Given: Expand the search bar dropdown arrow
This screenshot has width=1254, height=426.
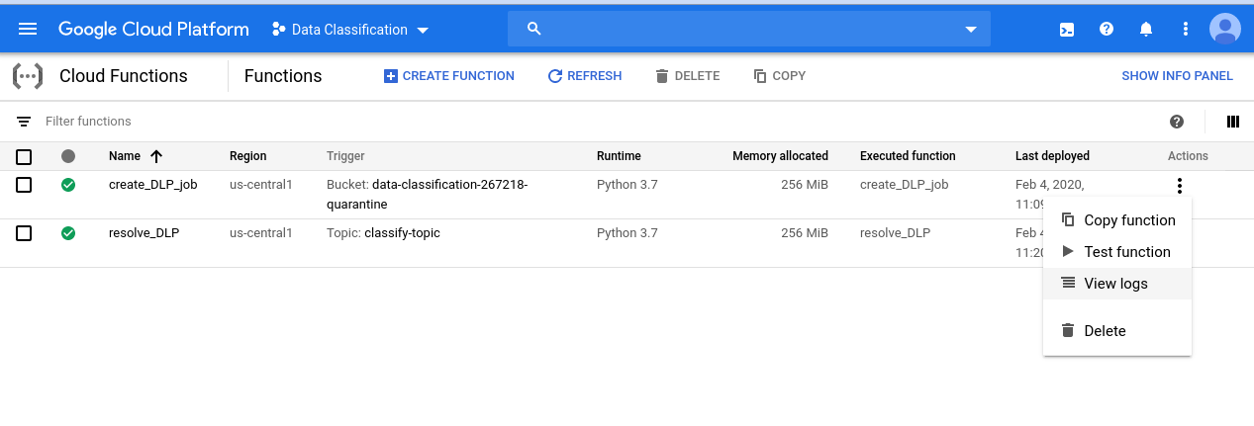Looking at the screenshot, I should click(970, 30).
